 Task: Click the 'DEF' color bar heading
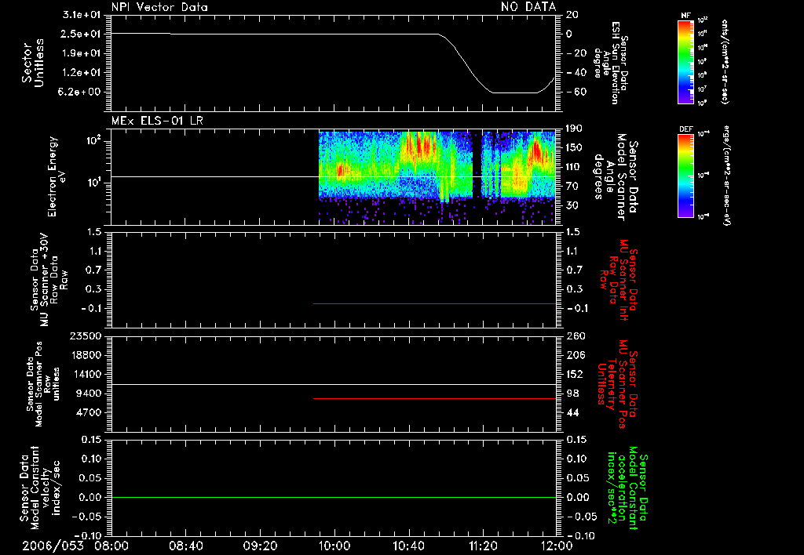(685, 129)
